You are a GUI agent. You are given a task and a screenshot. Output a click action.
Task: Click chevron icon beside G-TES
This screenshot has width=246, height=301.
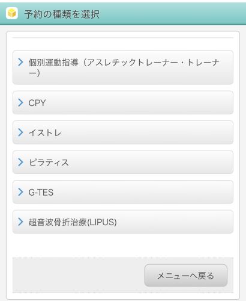[x=20, y=192]
